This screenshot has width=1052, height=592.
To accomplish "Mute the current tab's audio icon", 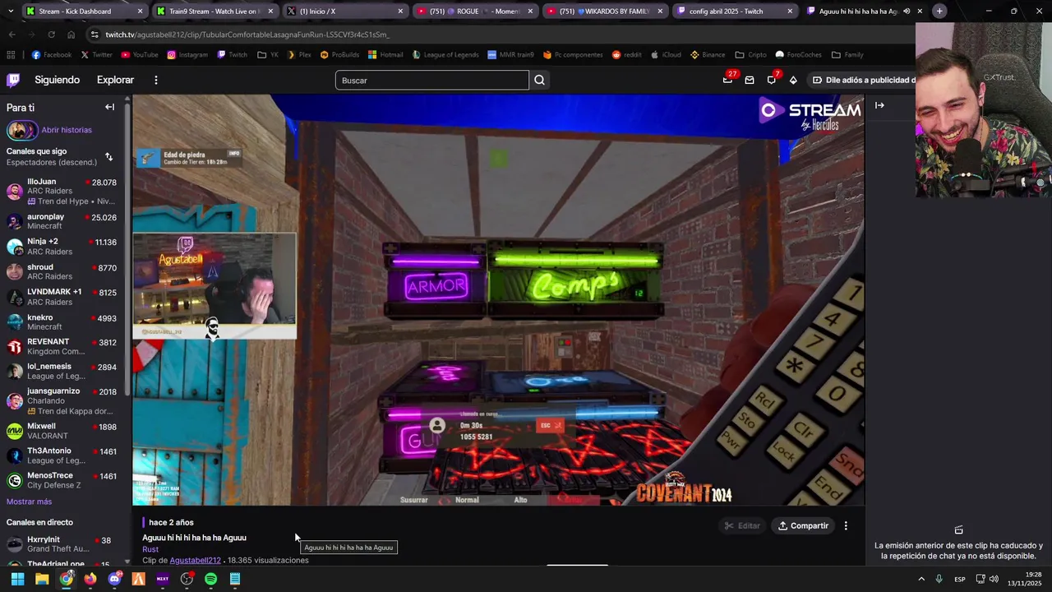I will tap(907, 12).
